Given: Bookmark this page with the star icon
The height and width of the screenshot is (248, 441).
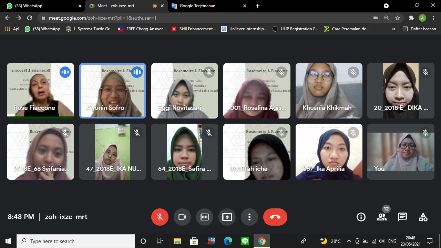Looking at the screenshot, I should coord(398,18).
